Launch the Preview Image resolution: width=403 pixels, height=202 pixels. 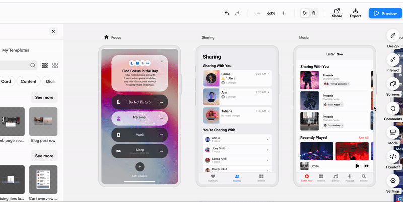385,13
